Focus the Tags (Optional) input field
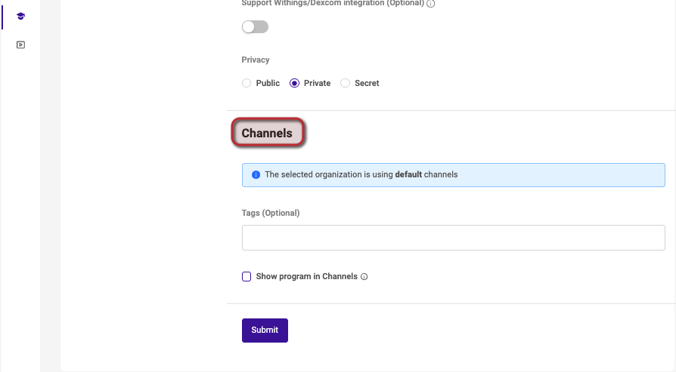 453,238
